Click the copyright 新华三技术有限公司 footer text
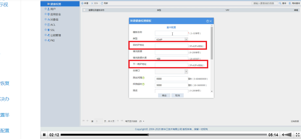The height and width of the screenshot is (139, 301). point(171,129)
